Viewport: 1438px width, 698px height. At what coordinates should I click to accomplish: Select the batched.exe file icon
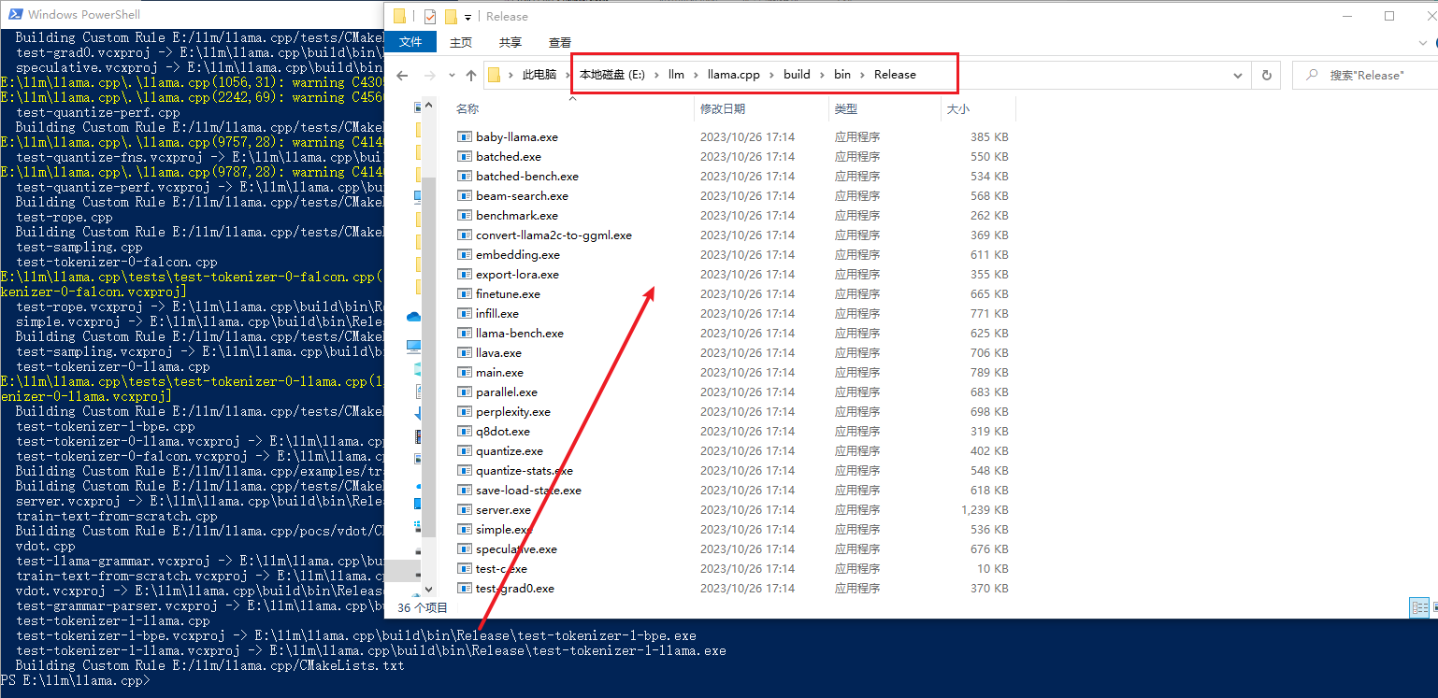point(465,156)
